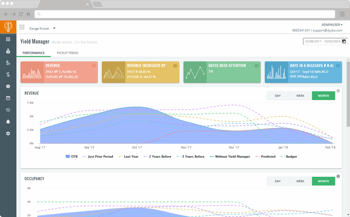
Task: Open the percent badge sidebar icon
Action: 8,86
